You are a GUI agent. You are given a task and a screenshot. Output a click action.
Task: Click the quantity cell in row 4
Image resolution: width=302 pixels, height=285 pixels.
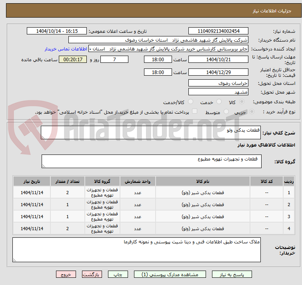(x=68, y=229)
